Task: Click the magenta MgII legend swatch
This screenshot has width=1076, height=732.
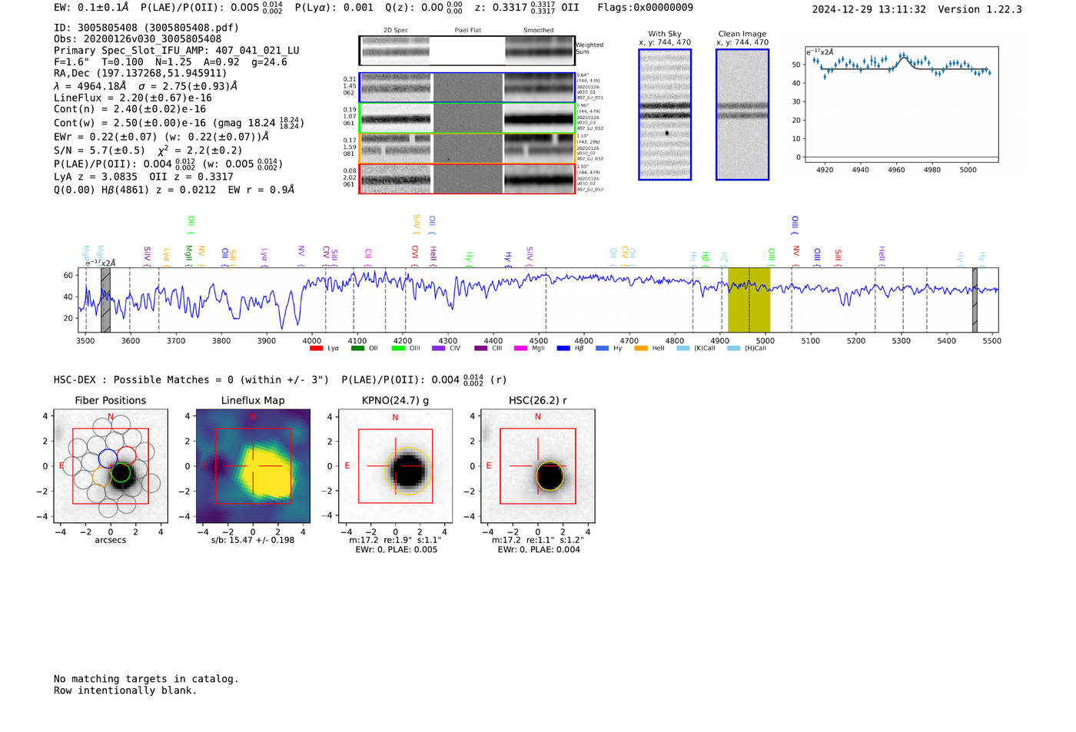Action: [x=521, y=349]
